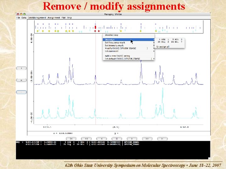Click the '6159.5' axis label

tap(47, 127)
